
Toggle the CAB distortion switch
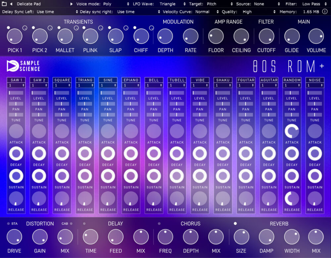click(71, 224)
